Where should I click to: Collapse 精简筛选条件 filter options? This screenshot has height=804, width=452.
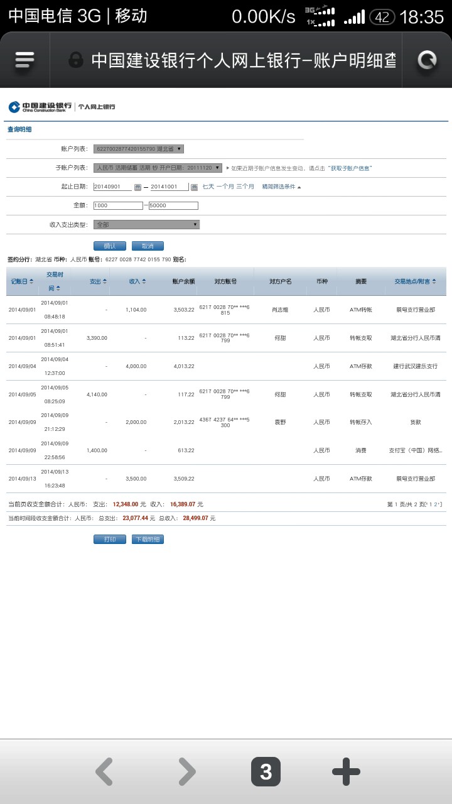tap(281, 187)
